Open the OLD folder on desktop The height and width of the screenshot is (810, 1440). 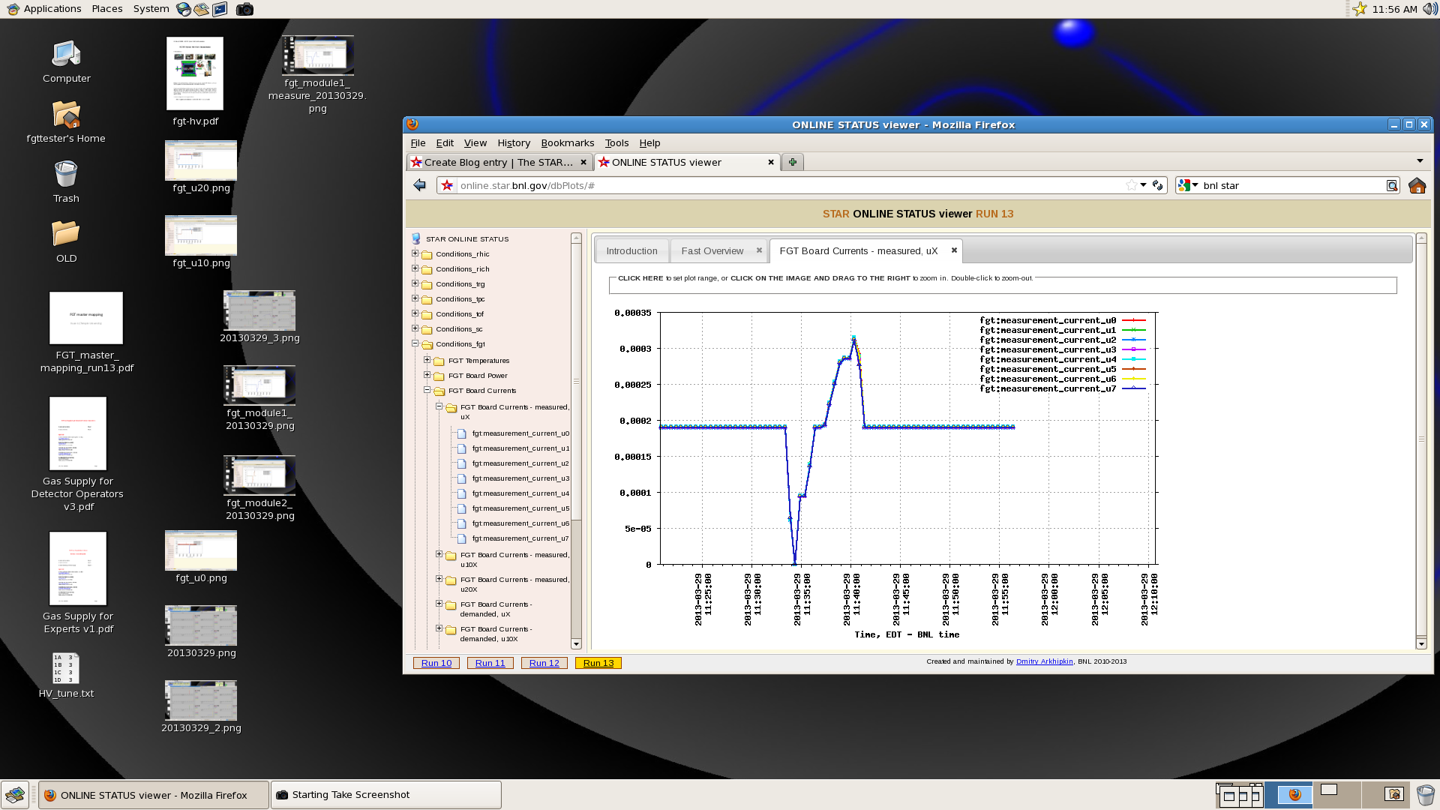(x=66, y=234)
